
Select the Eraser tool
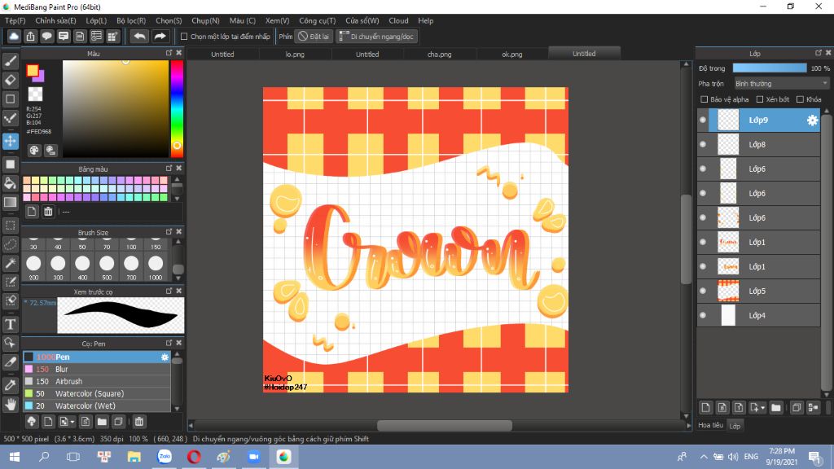tap(10, 80)
